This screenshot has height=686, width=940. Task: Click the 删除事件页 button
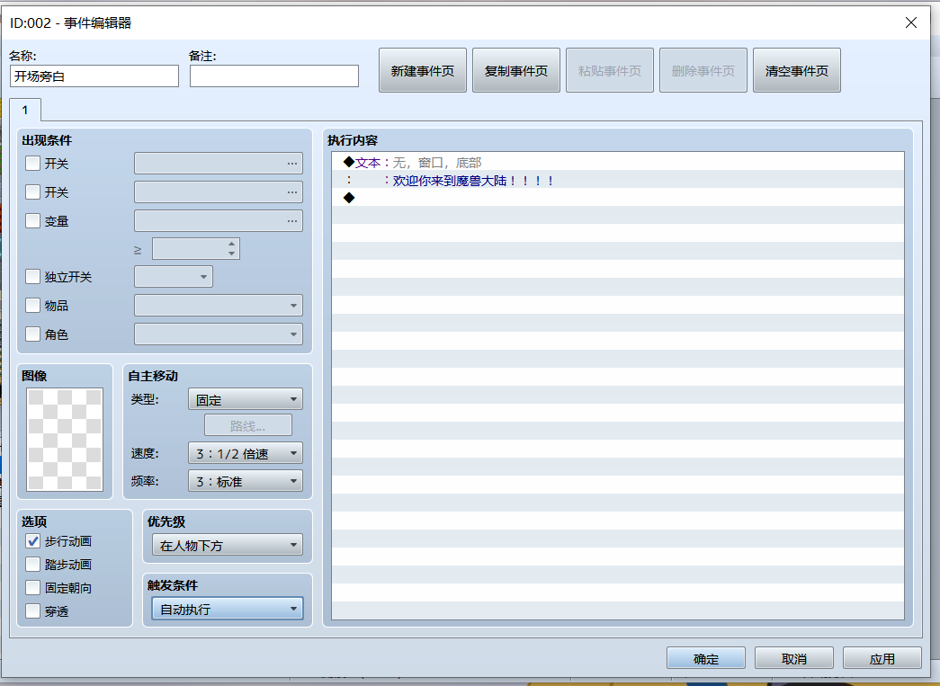pos(703,71)
